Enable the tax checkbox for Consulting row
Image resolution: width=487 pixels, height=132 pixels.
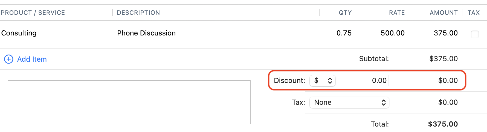(475, 34)
